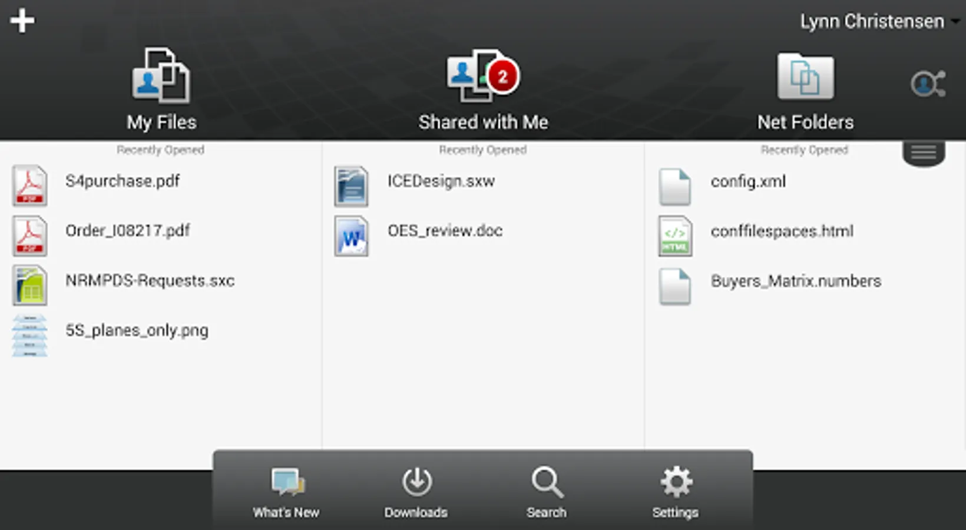The image size is (966, 530).
Task: Click the 5S_planes_only.png image thumbnail
Action: [29, 335]
